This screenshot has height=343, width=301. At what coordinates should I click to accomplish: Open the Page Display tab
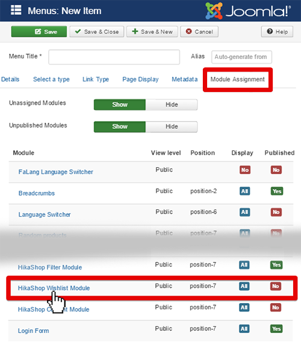tap(140, 79)
